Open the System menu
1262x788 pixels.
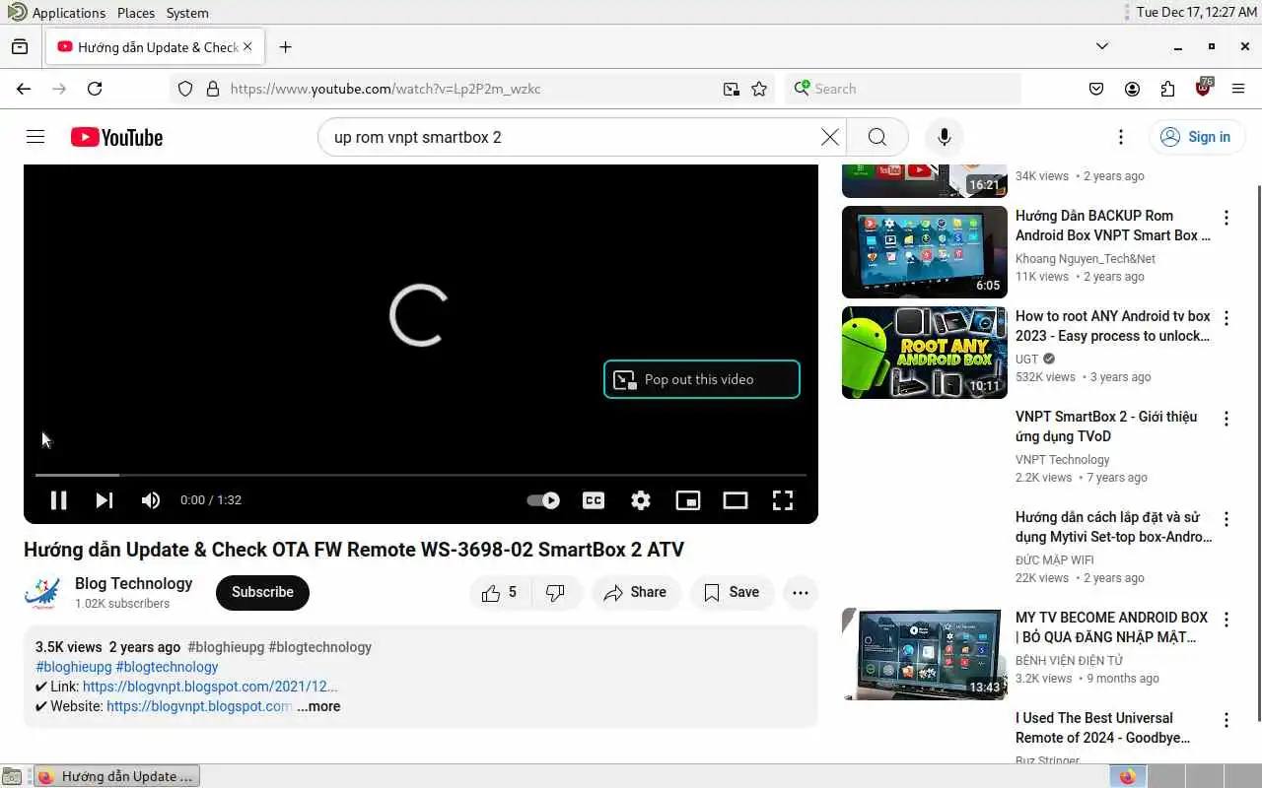click(187, 13)
